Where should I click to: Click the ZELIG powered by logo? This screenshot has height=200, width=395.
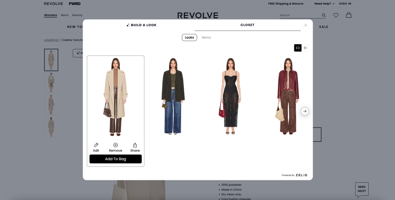[x=301, y=175]
